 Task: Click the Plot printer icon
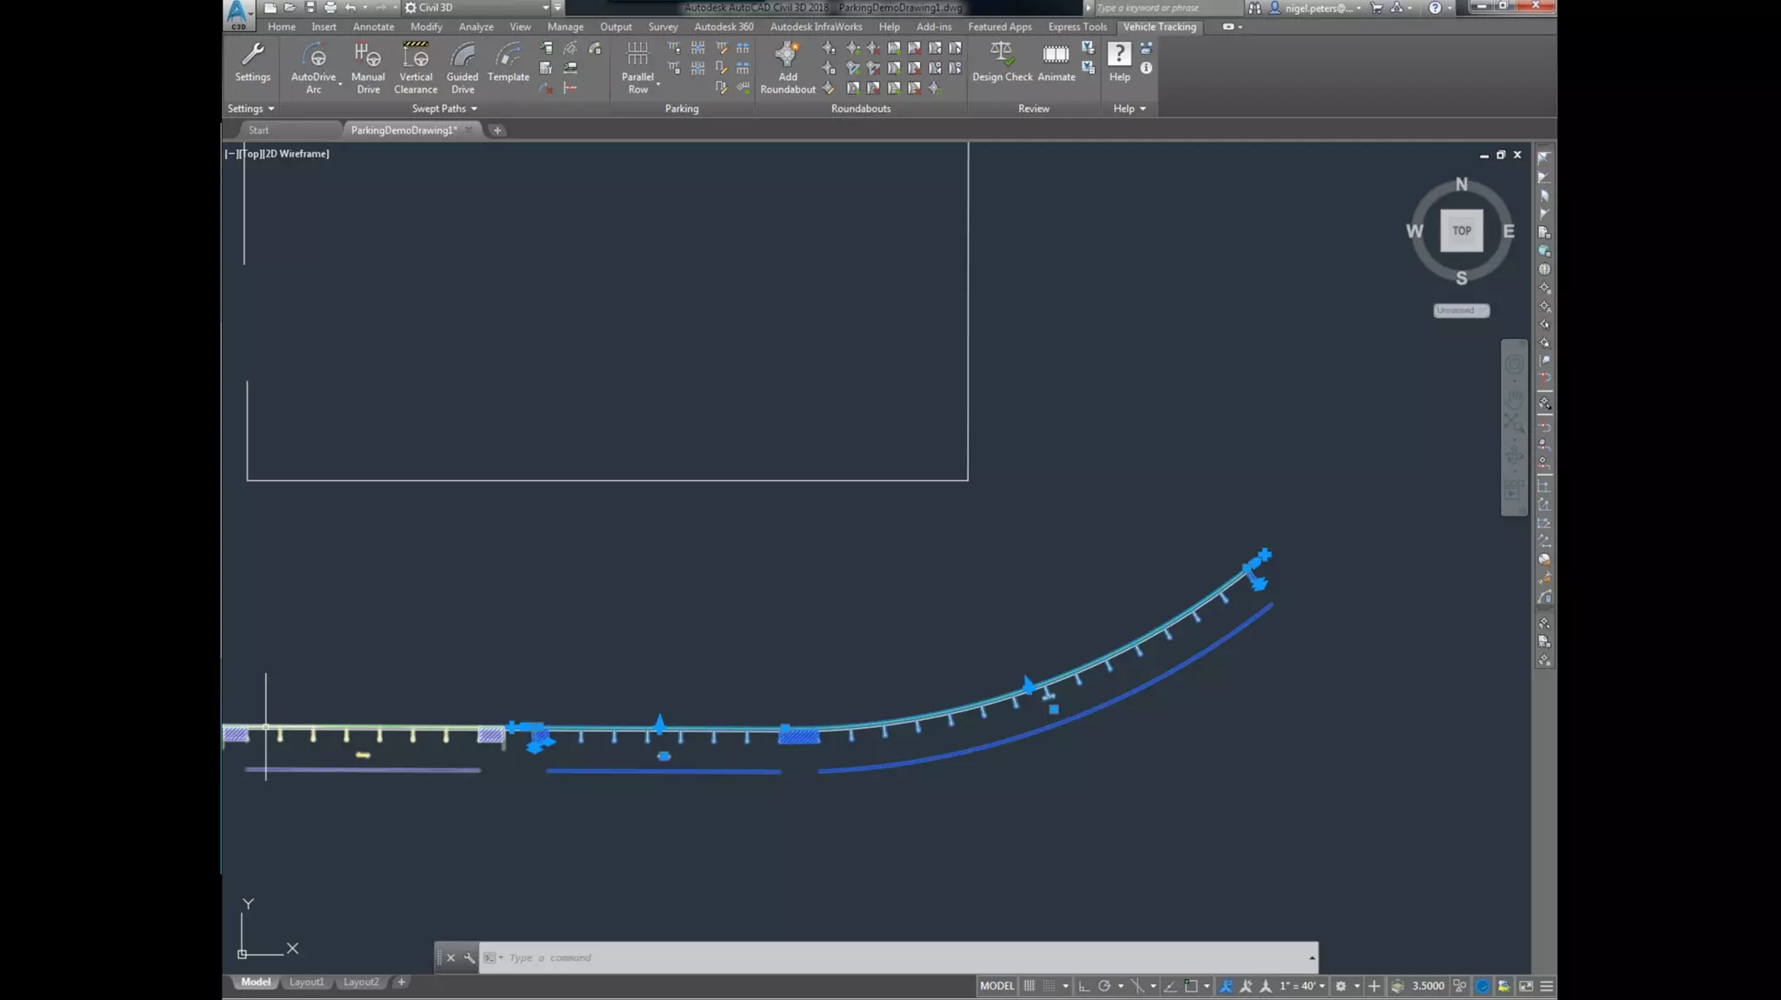[330, 8]
